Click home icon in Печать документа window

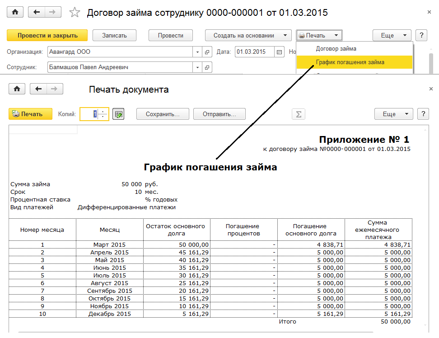pyautogui.click(x=17, y=89)
